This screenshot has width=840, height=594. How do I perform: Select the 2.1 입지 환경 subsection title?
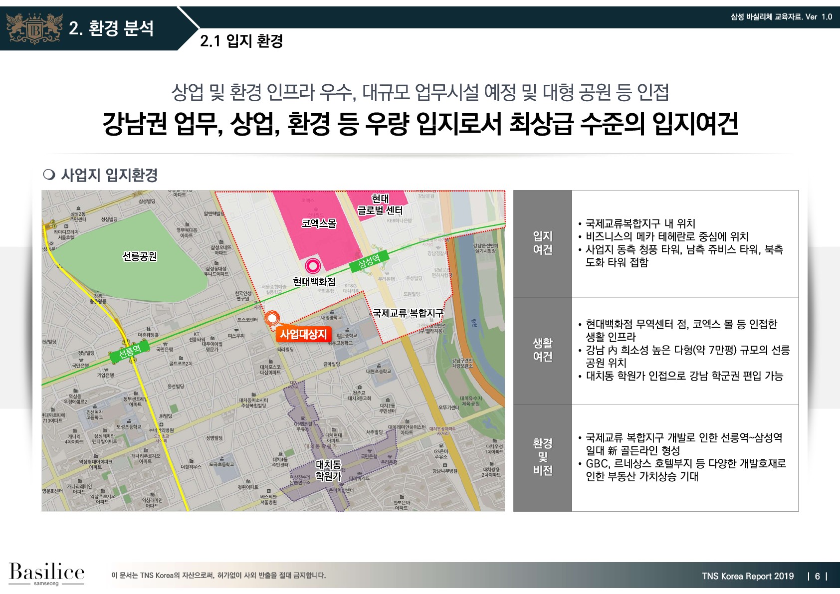tap(241, 41)
